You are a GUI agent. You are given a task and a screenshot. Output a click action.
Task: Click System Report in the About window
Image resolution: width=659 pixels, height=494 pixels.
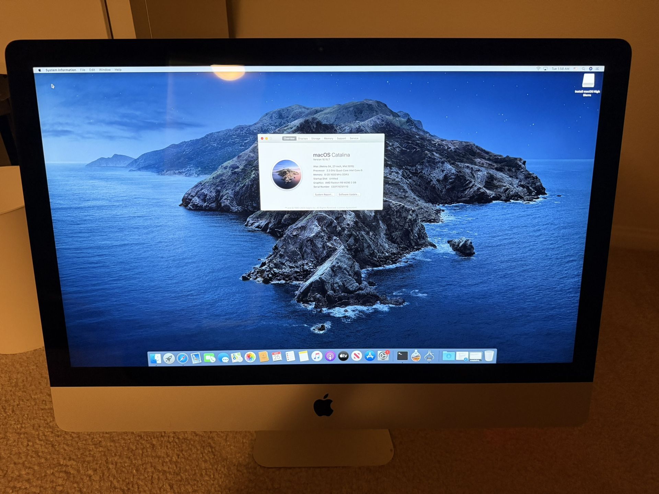[x=324, y=195]
